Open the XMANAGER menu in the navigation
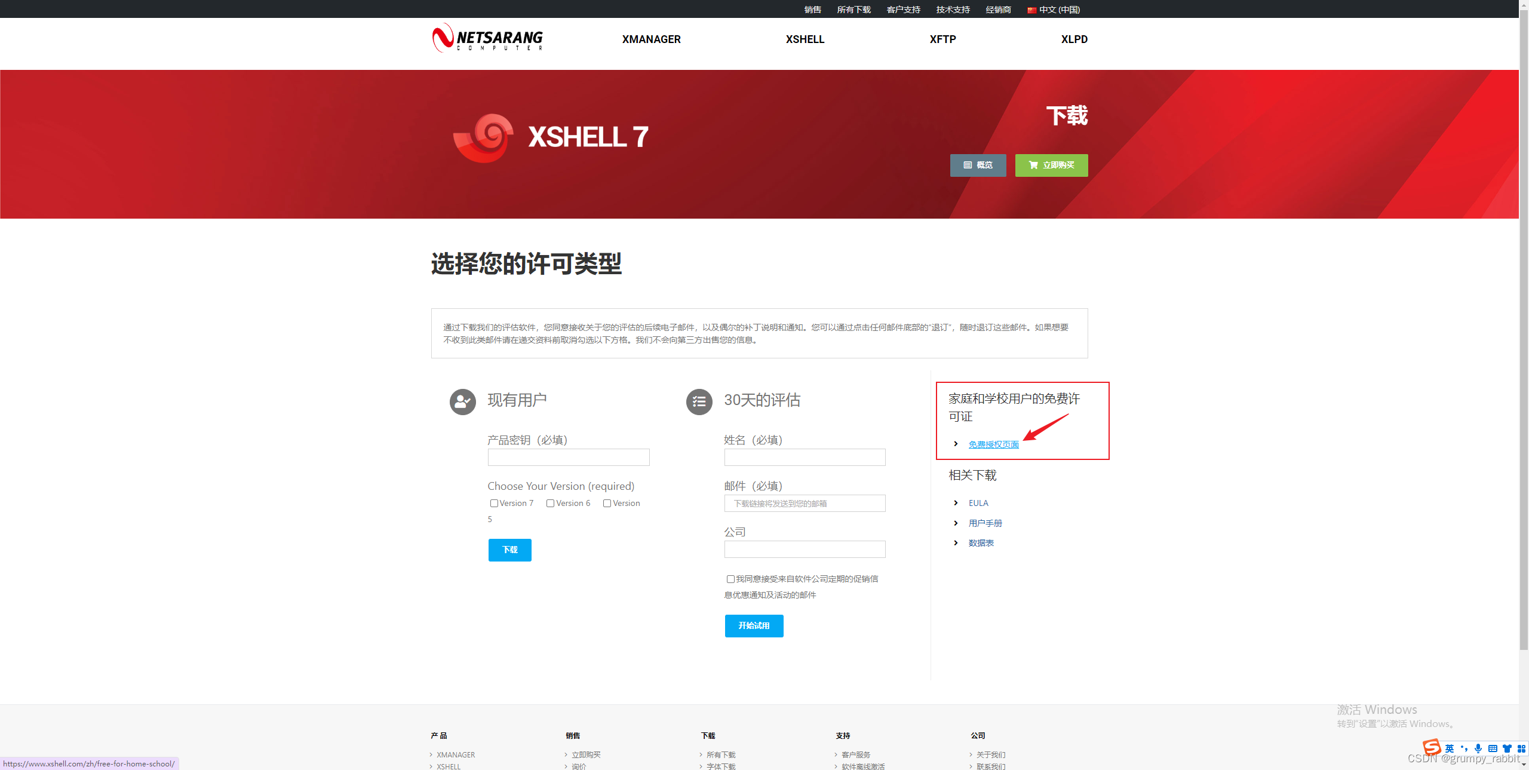Image resolution: width=1529 pixels, height=770 pixels. 651,39
